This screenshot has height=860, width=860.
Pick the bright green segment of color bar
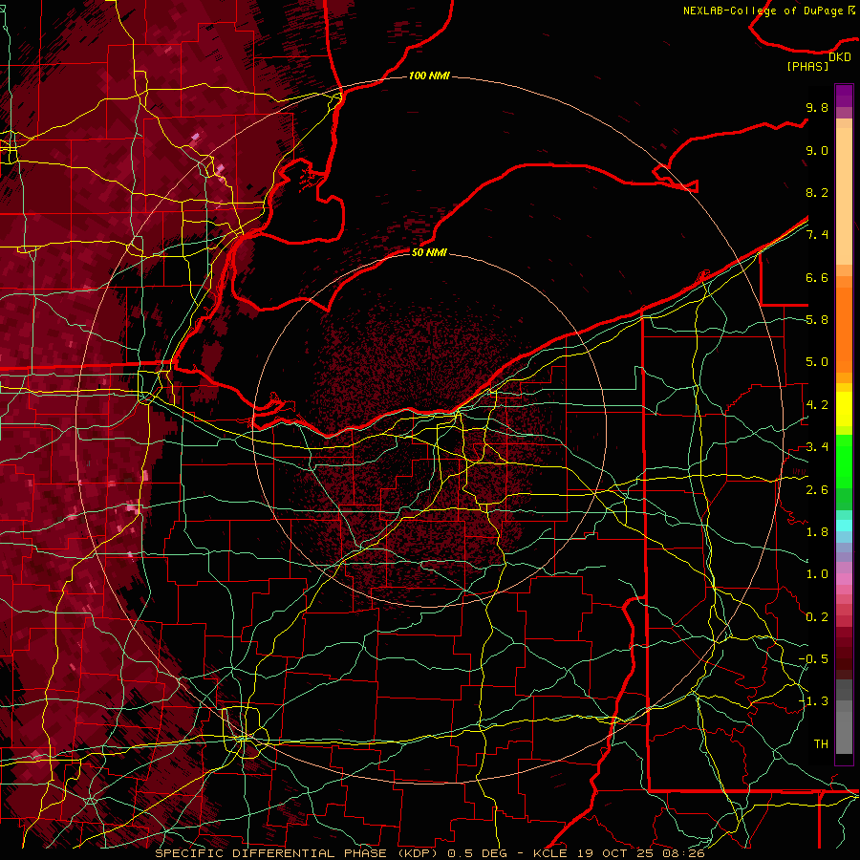click(x=844, y=462)
